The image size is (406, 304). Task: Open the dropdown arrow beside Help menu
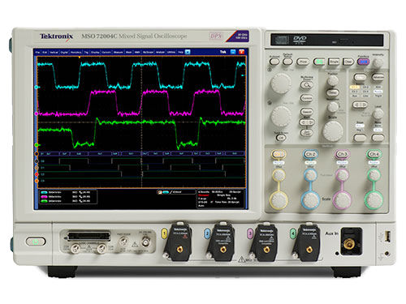(x=188, y=52)
